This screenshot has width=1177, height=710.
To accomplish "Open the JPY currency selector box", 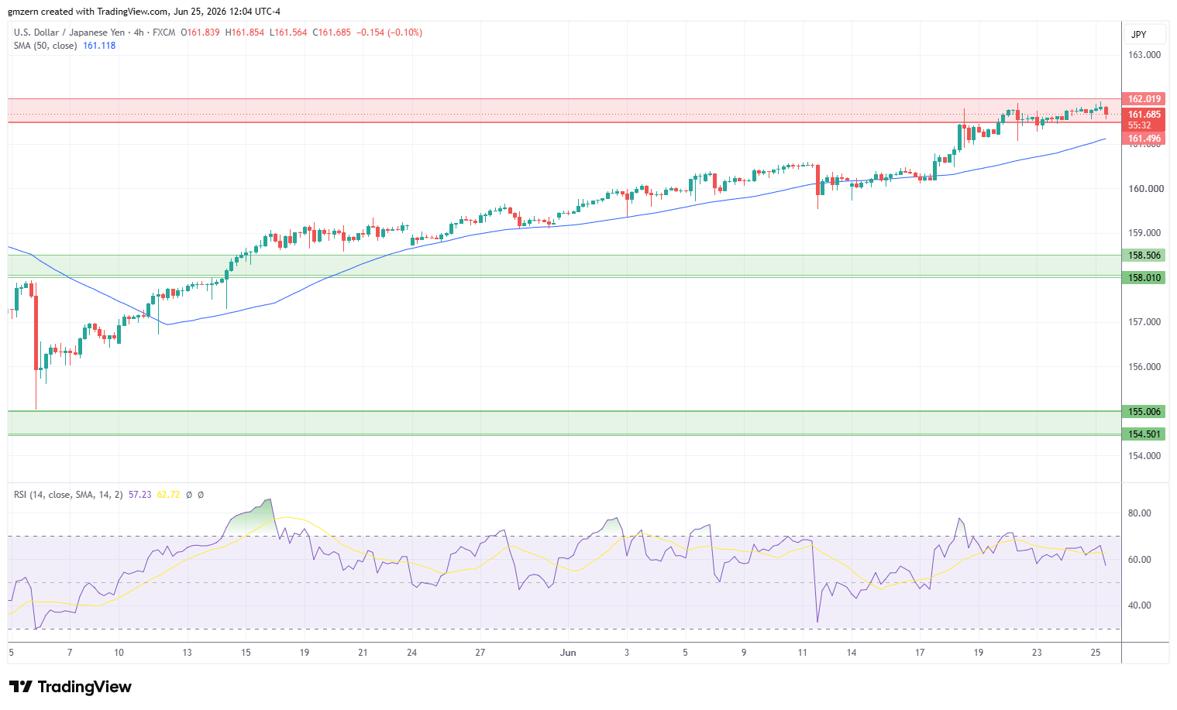I will click(1144, 34).
